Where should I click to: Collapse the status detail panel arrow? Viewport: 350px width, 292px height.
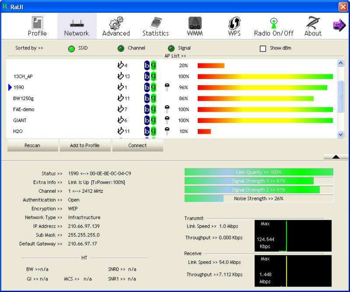coord(336,157)
